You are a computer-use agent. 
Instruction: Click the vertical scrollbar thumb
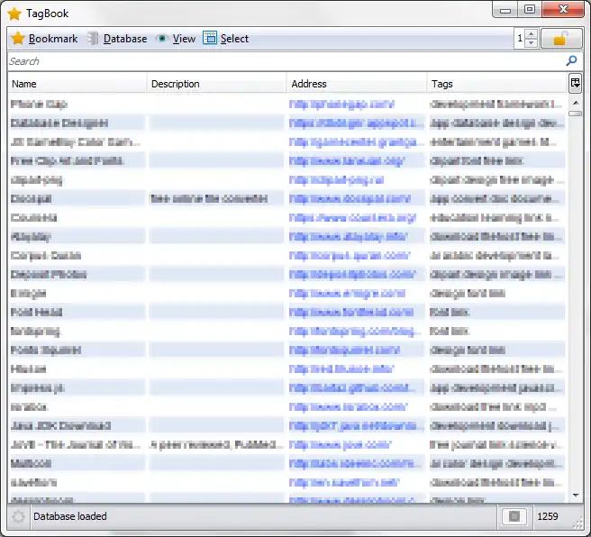576,114
